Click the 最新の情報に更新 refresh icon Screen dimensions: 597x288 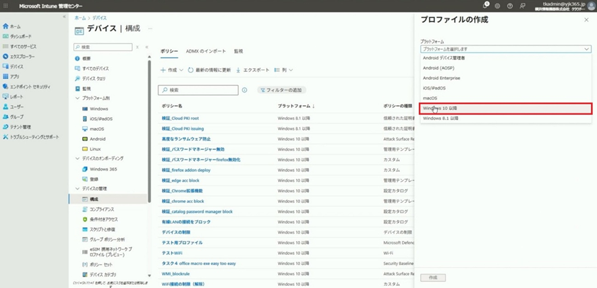coord(191,70)
